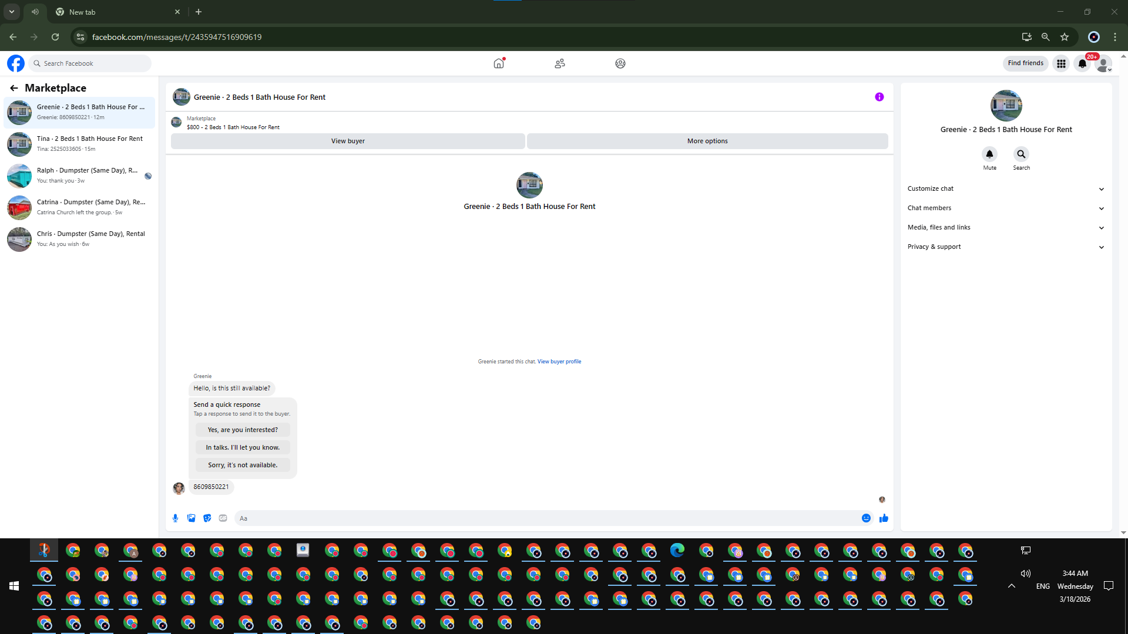The height and width of the screenshot is (634, 1128).
Task: Expand the Customize chat section
Action: tap(1006, 189)
